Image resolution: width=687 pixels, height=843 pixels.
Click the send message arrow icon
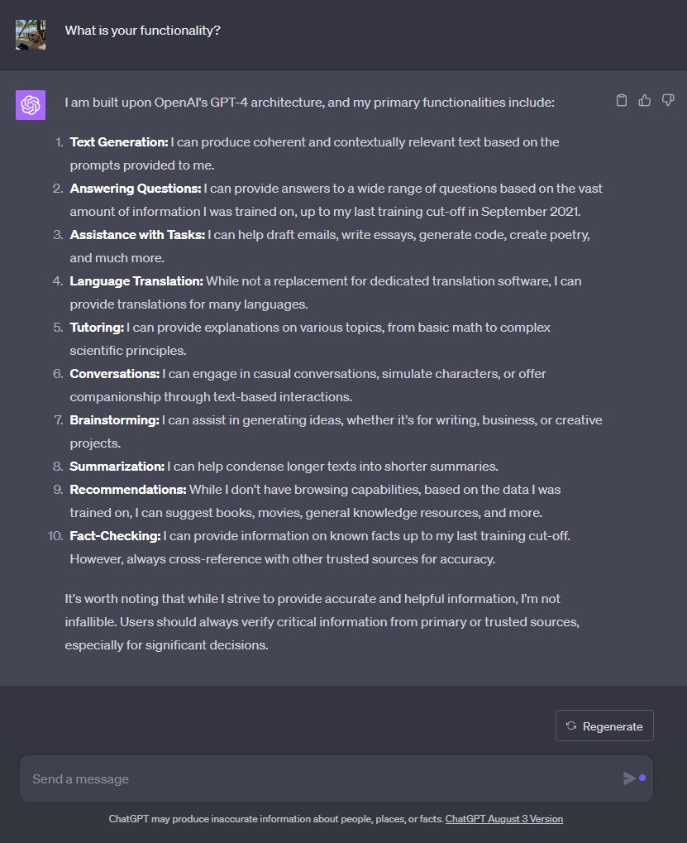pos(629,778)
